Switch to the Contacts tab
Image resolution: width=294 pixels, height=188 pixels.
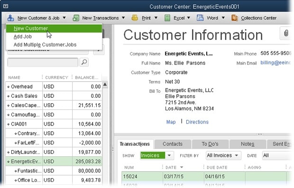pyautogui.click(x=173, y=144)
